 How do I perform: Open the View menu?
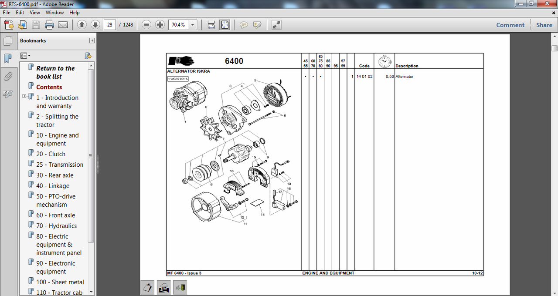35,13
